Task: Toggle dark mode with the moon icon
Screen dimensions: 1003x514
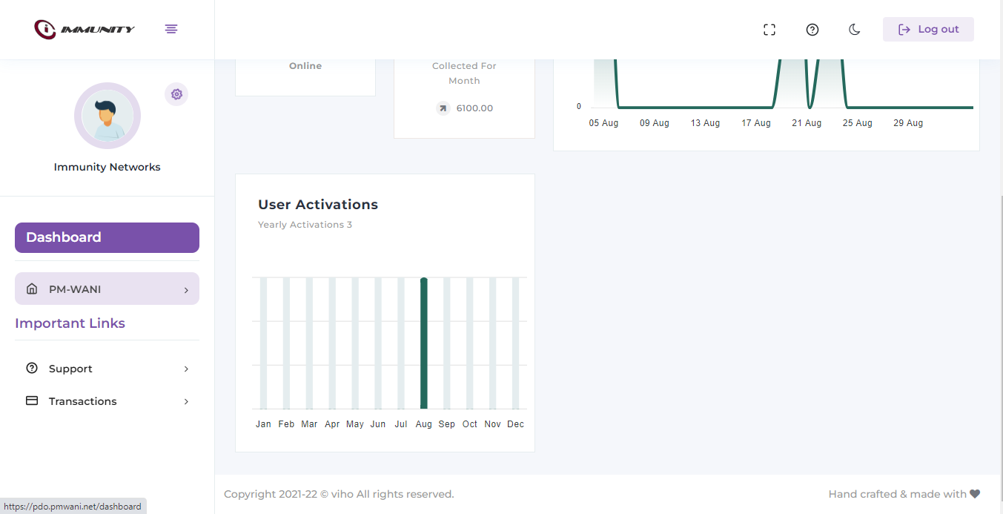Action: click(x=855, y=30)
